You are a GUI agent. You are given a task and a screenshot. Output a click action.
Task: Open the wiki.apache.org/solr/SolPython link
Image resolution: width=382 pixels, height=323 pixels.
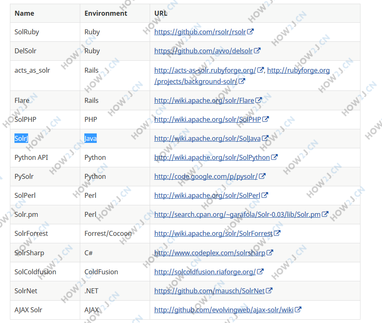click(x=212, y=157)
